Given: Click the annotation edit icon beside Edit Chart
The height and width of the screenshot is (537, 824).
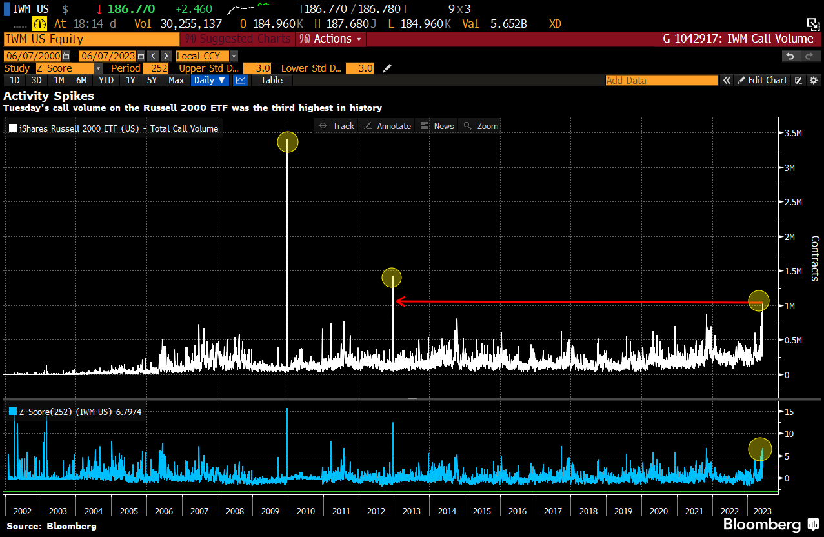Looking at the screenshot, I should pos(799,81).
